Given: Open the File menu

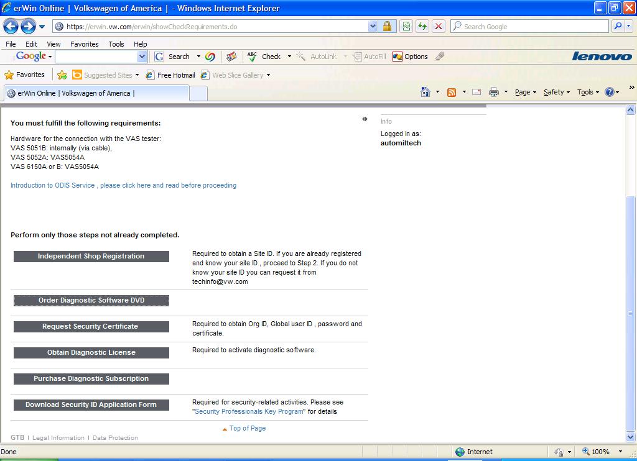Looking at the screenshot, I should pyautogui.click(x=11, y=44).
